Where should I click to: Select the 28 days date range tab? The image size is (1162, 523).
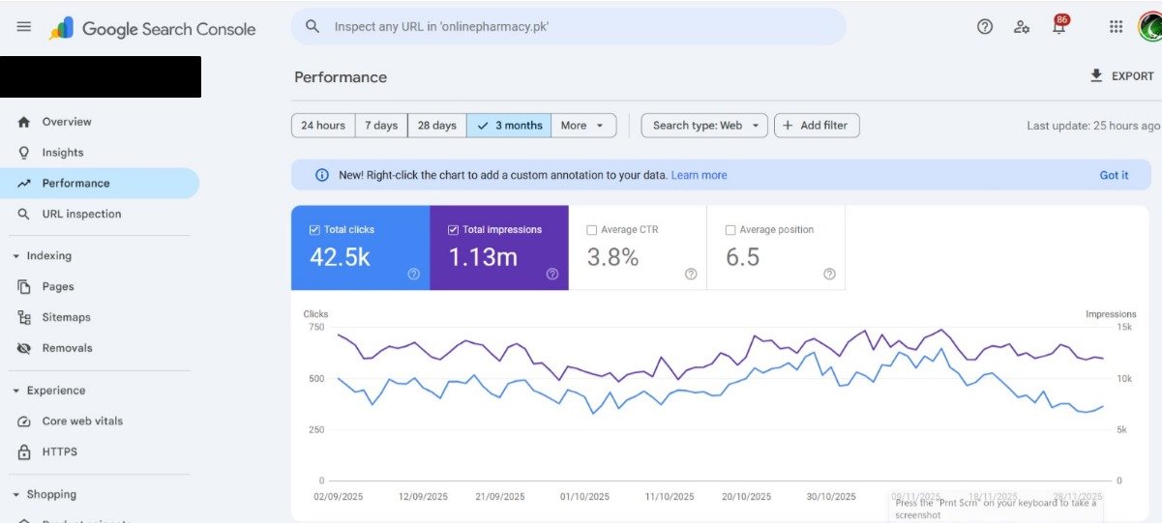click(436, 126)
